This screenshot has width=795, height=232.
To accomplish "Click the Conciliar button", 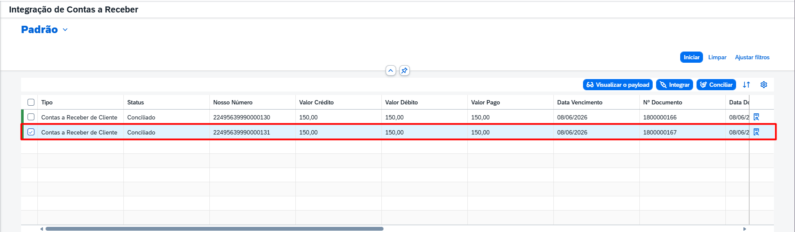I will [716, 85].
